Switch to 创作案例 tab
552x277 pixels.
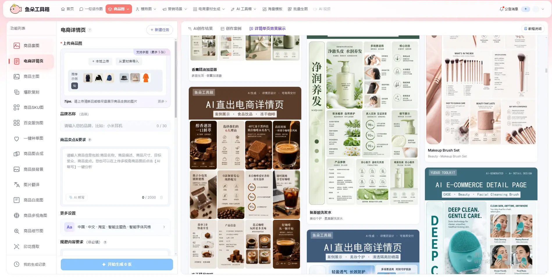[x=231, y=28]
